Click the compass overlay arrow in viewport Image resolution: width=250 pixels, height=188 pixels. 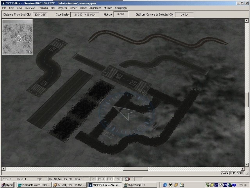coord(125,112)
